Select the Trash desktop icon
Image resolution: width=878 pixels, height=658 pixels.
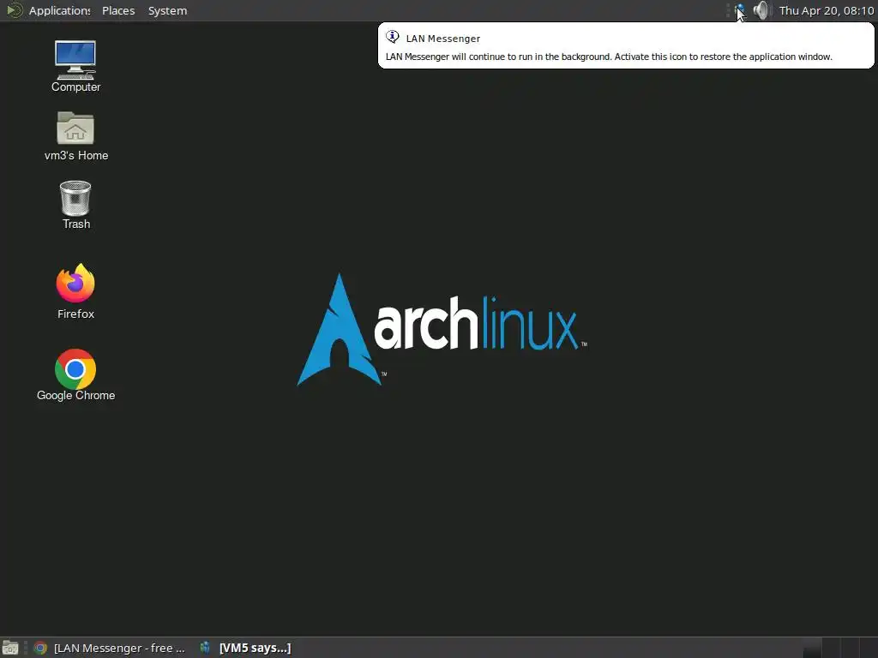coord(75,205)
